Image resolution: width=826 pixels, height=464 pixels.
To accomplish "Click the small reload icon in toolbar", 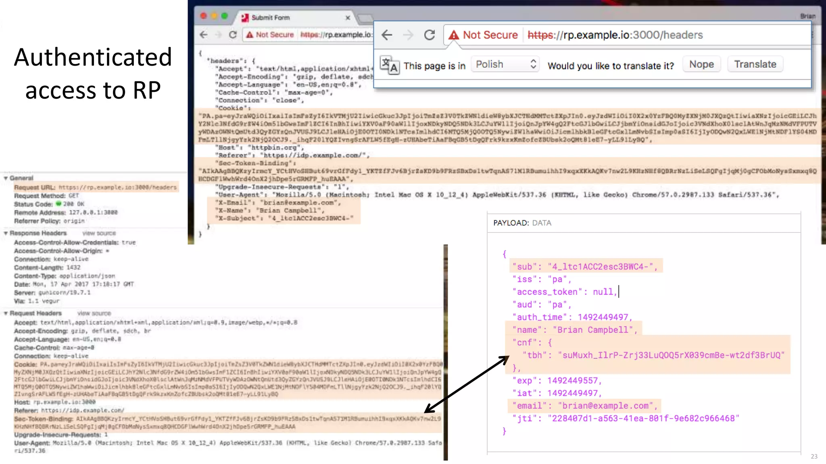I will pos(233,35).
